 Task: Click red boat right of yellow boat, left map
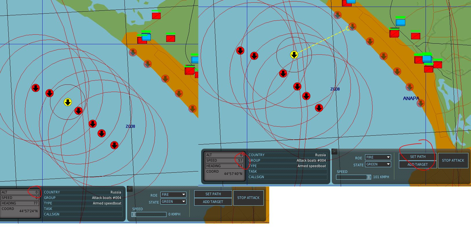pyautogui.click(x=78, y=110)
